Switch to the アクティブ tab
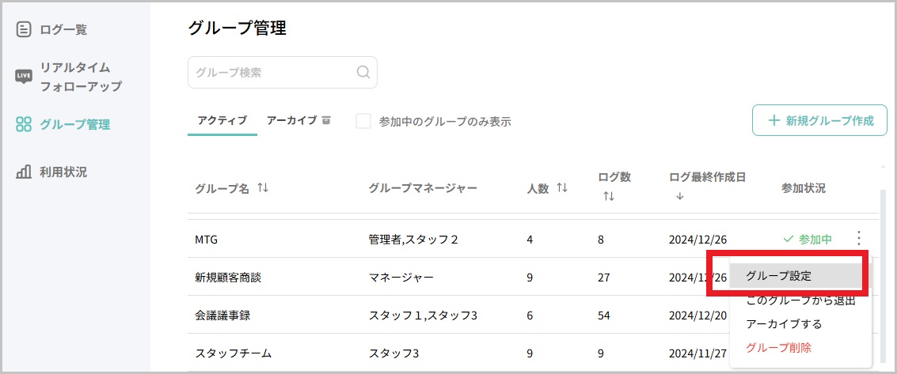 point(222,120)
